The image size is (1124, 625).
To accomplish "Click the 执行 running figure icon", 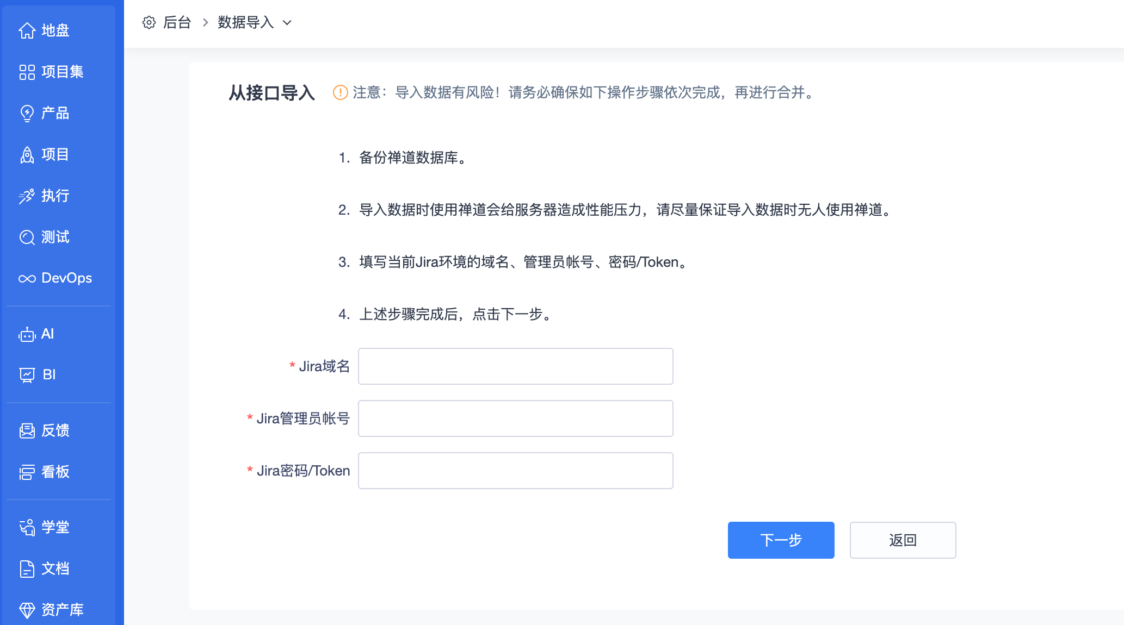I will (27, 196).
